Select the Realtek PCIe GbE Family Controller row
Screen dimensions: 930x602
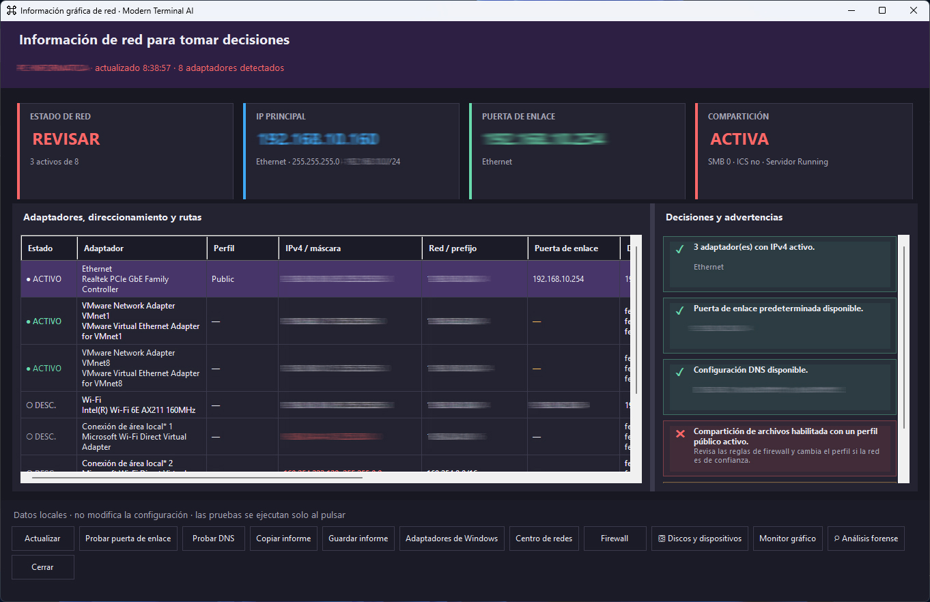[x=326, y=279]
